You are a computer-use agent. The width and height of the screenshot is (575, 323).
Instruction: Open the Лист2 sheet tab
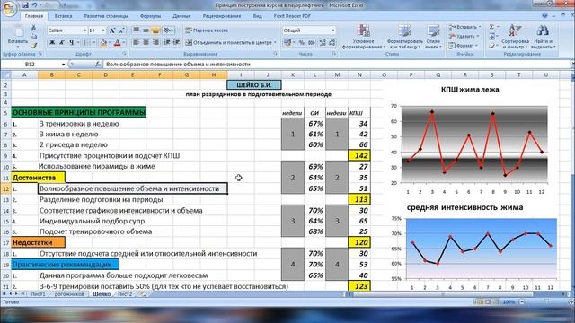coord(125,294)
